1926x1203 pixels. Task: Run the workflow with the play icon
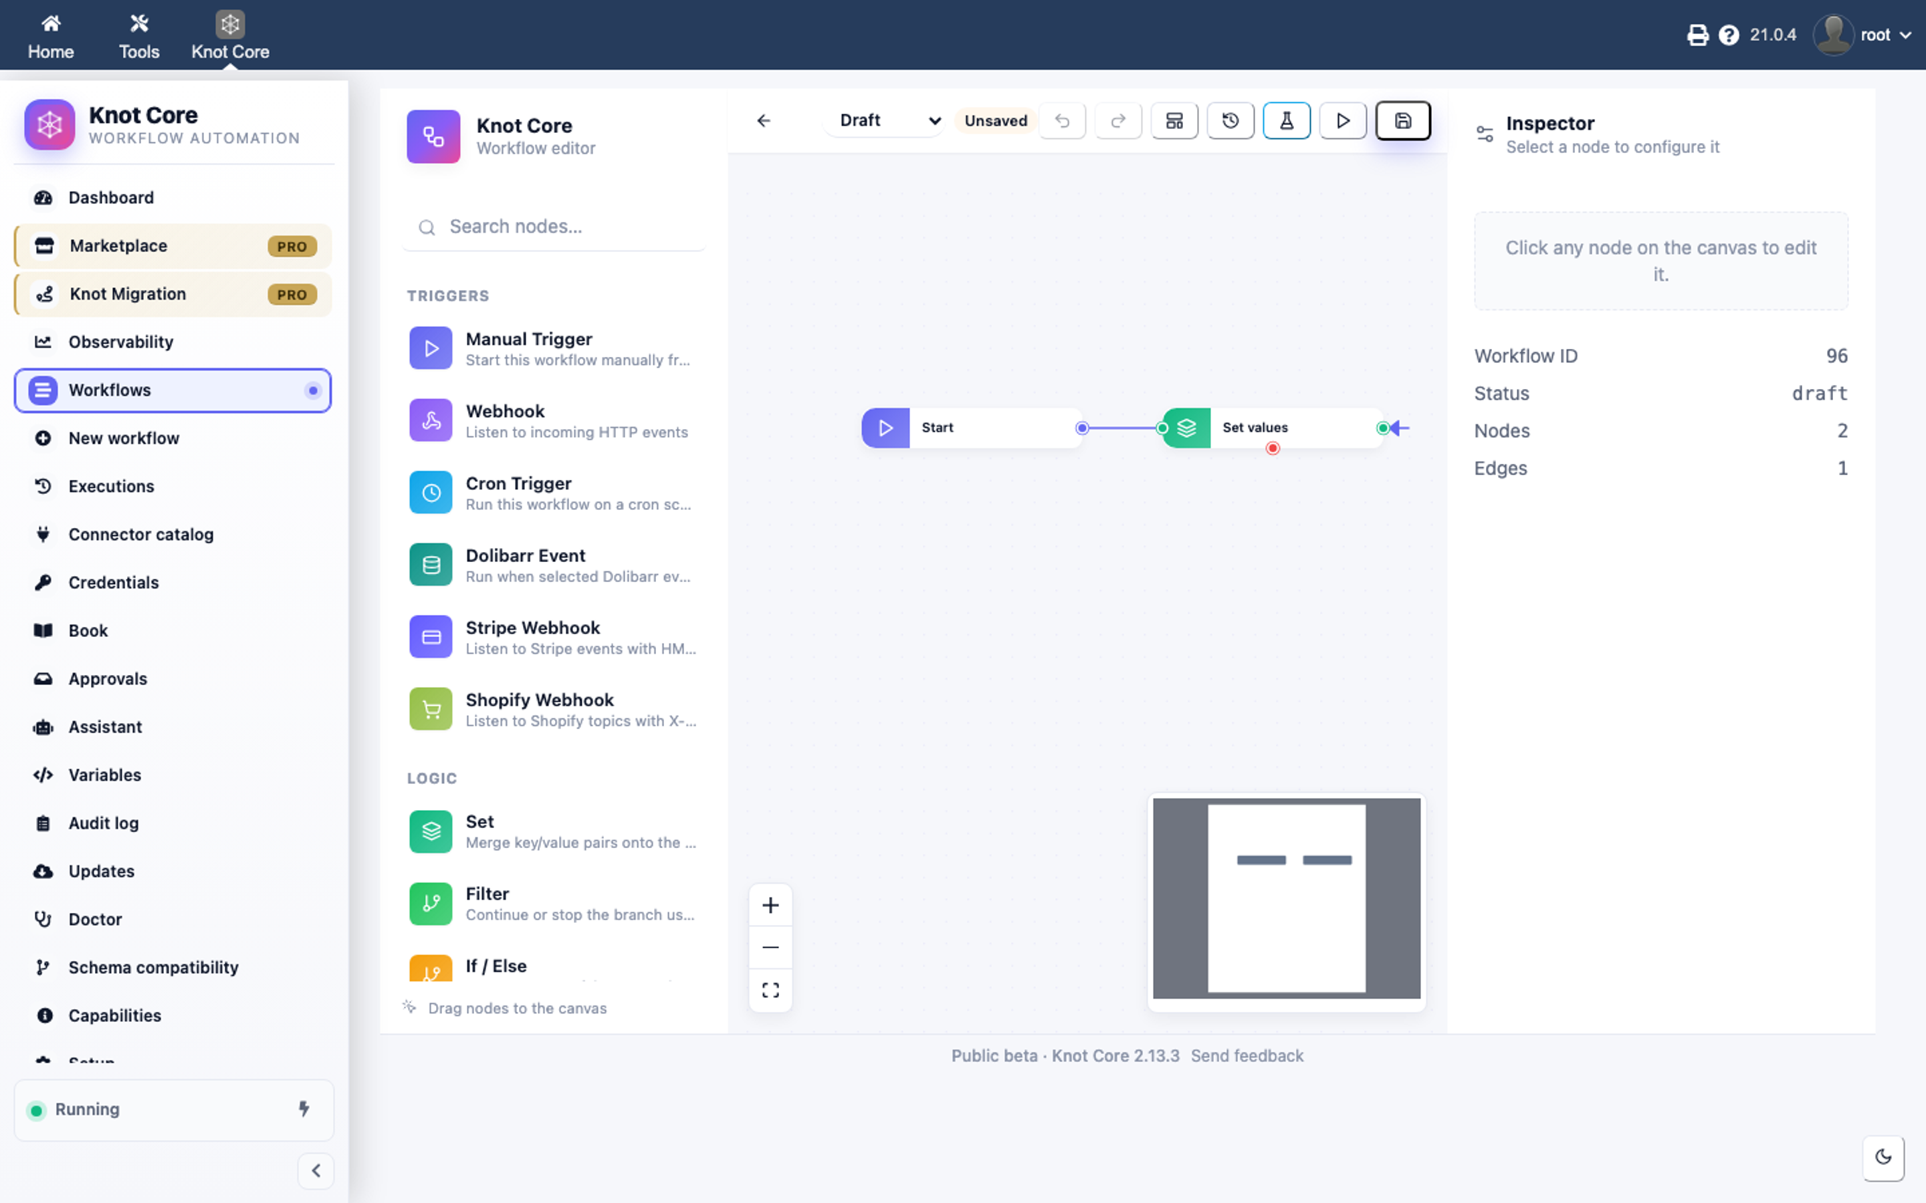click(1343, 121)
